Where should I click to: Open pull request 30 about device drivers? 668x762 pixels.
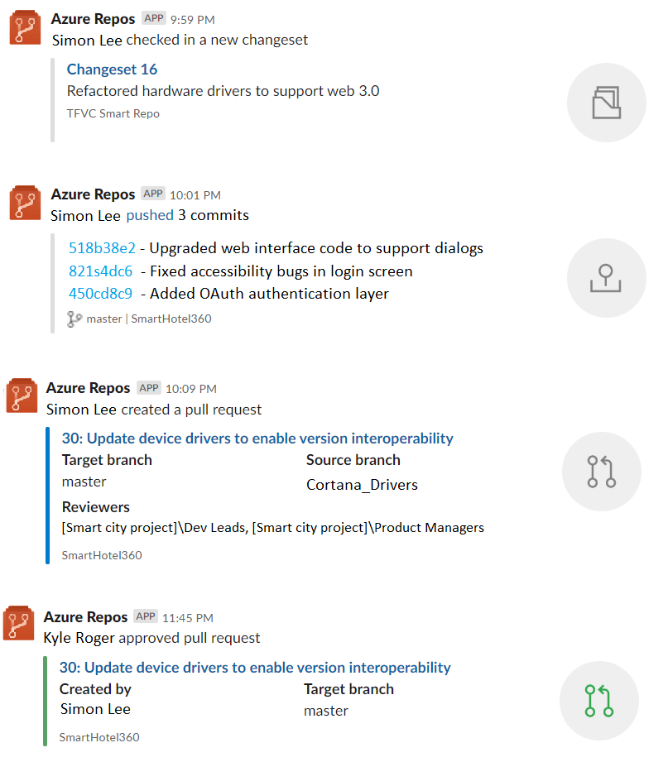[x=257, y=438]
